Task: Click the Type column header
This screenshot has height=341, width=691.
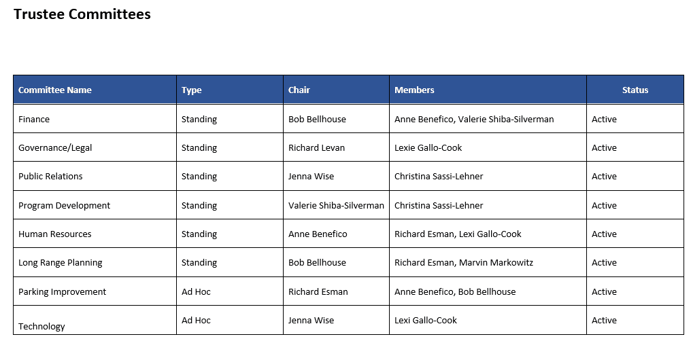Action: [192, 90]
